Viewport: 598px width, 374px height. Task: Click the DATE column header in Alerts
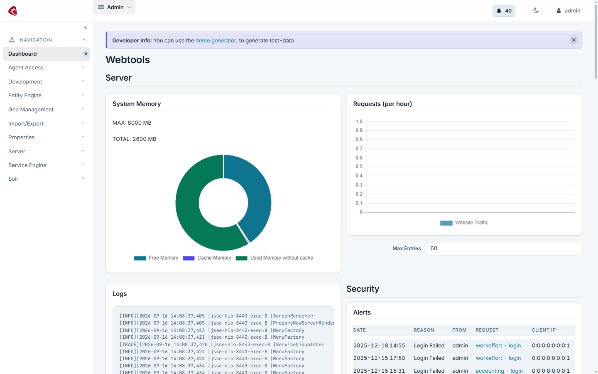(360, 330)
